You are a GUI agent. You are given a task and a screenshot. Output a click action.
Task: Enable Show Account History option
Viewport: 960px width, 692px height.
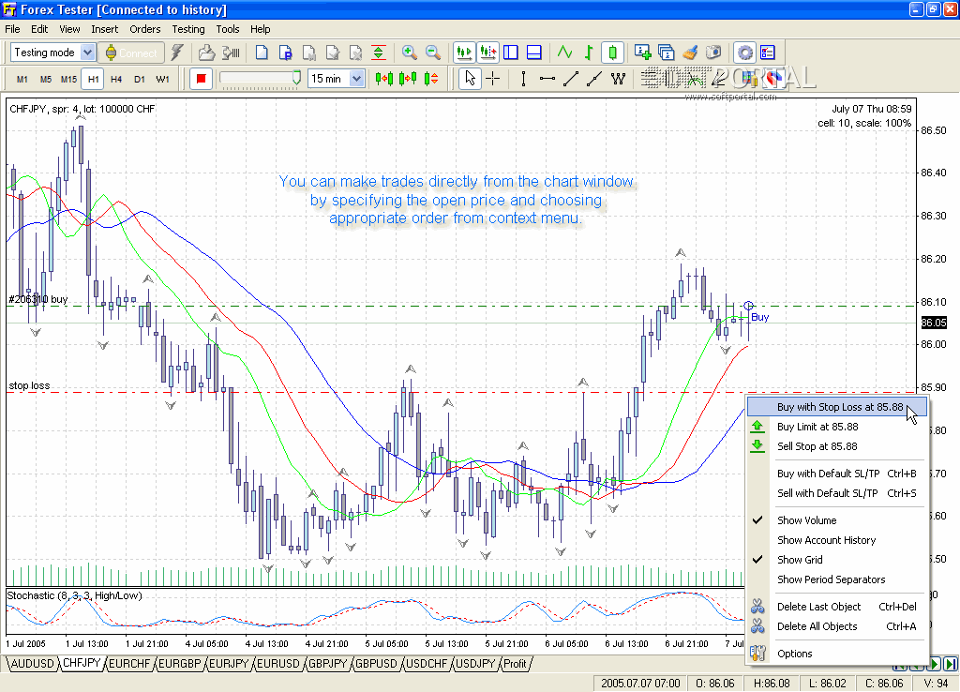click(x=837, y=540)
